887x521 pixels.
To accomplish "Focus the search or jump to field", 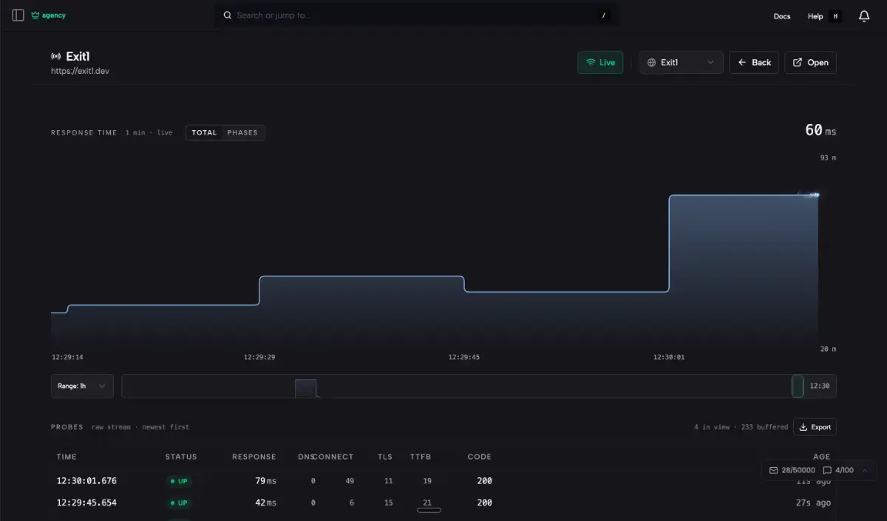I will 417,16.
